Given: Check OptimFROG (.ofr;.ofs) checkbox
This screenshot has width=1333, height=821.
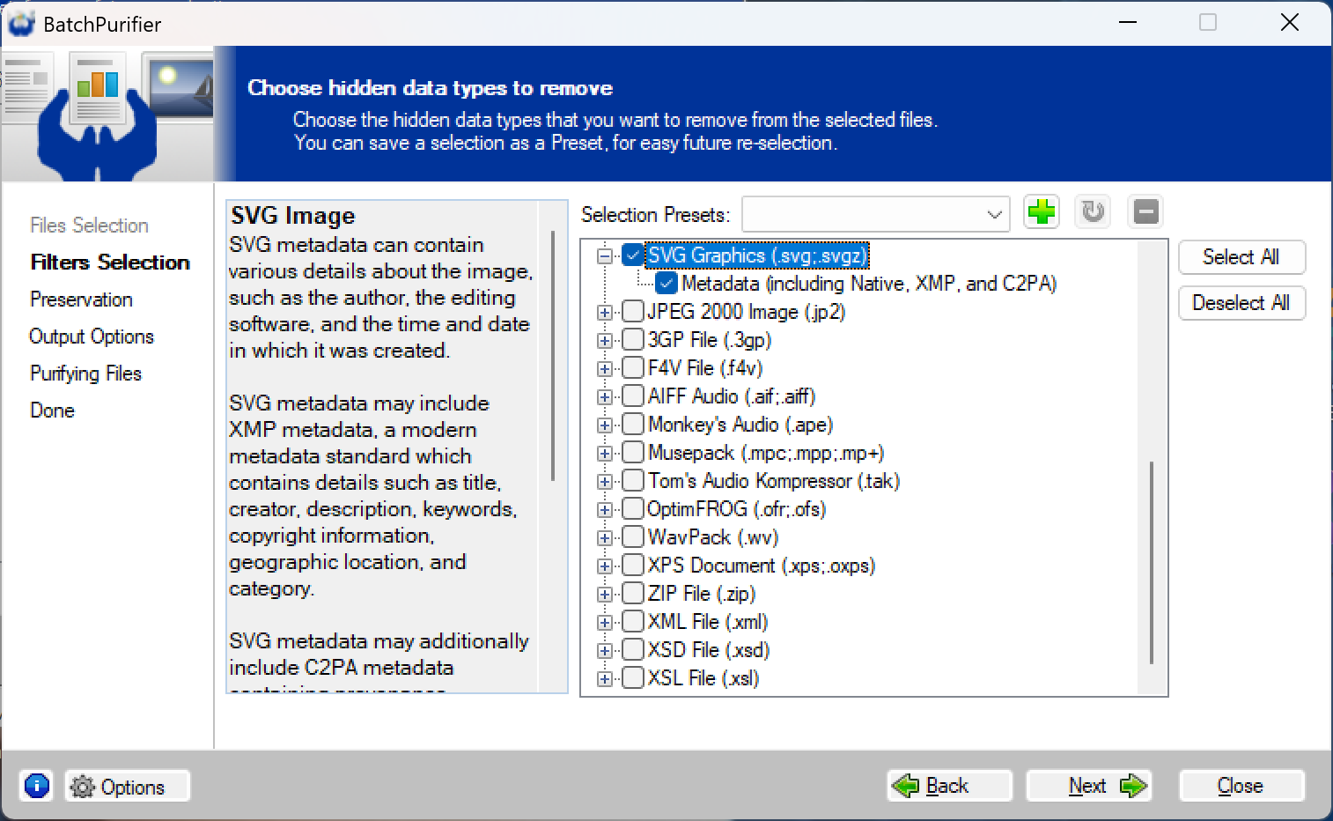Looking at the screenshot, I should (632, 509).
